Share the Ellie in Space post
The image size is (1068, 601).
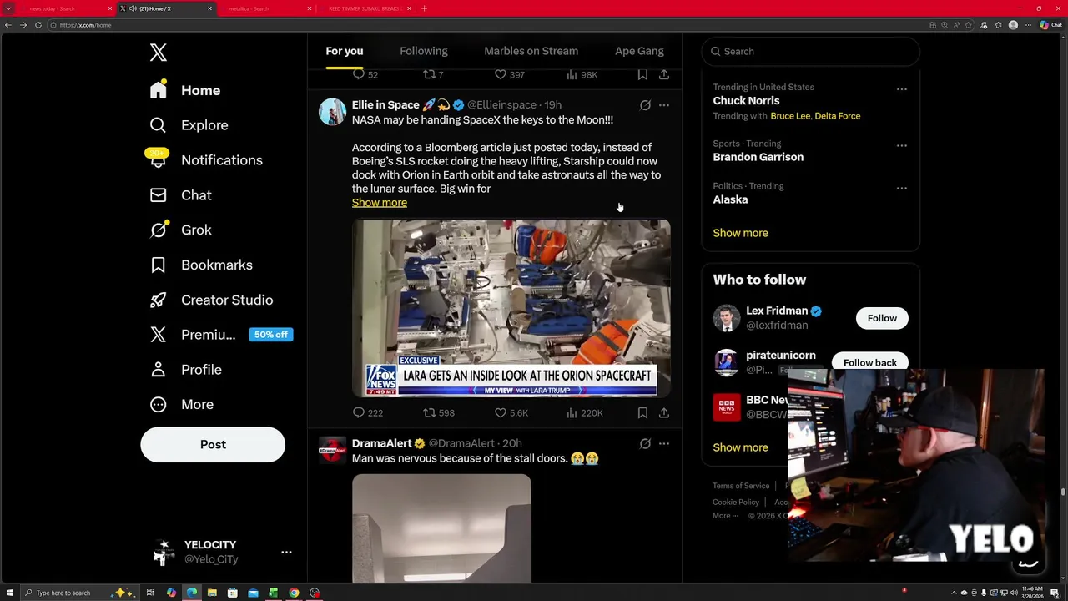pos(664,412)
